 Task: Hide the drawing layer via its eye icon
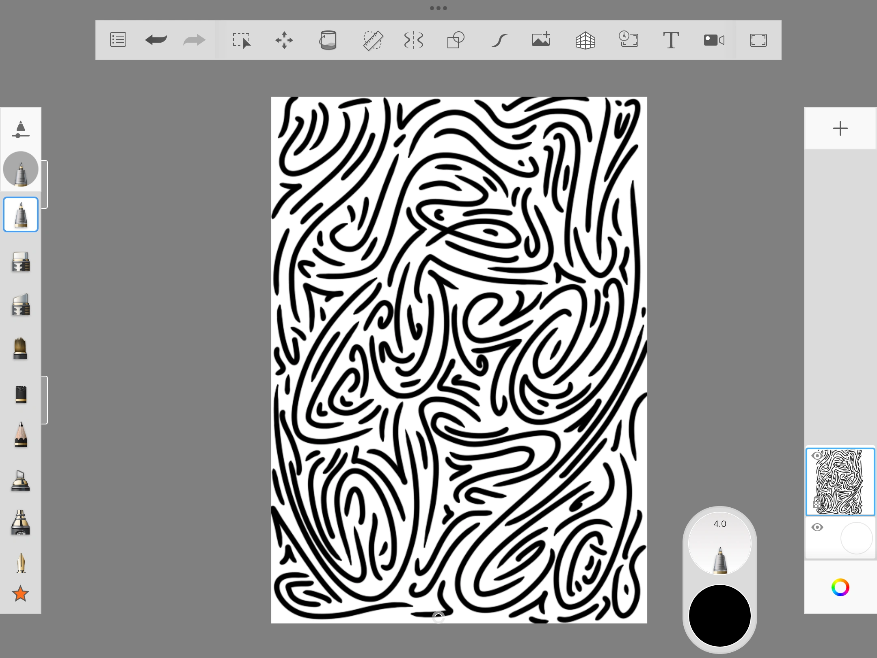tap(817, 456)
